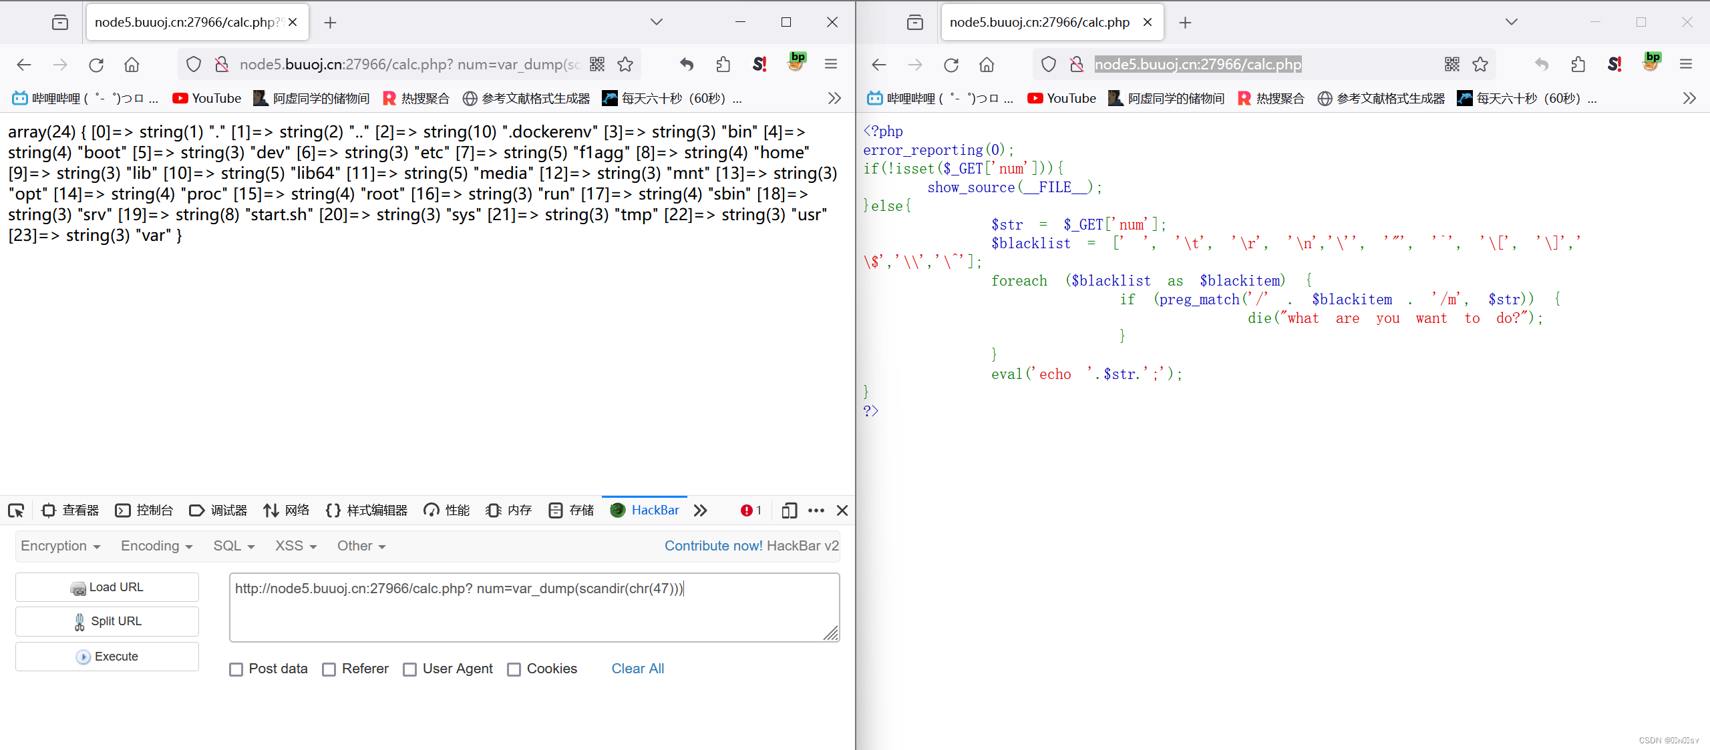Click the Clear All link
This screenshot has height=750, width=1710.
[637, 669]
